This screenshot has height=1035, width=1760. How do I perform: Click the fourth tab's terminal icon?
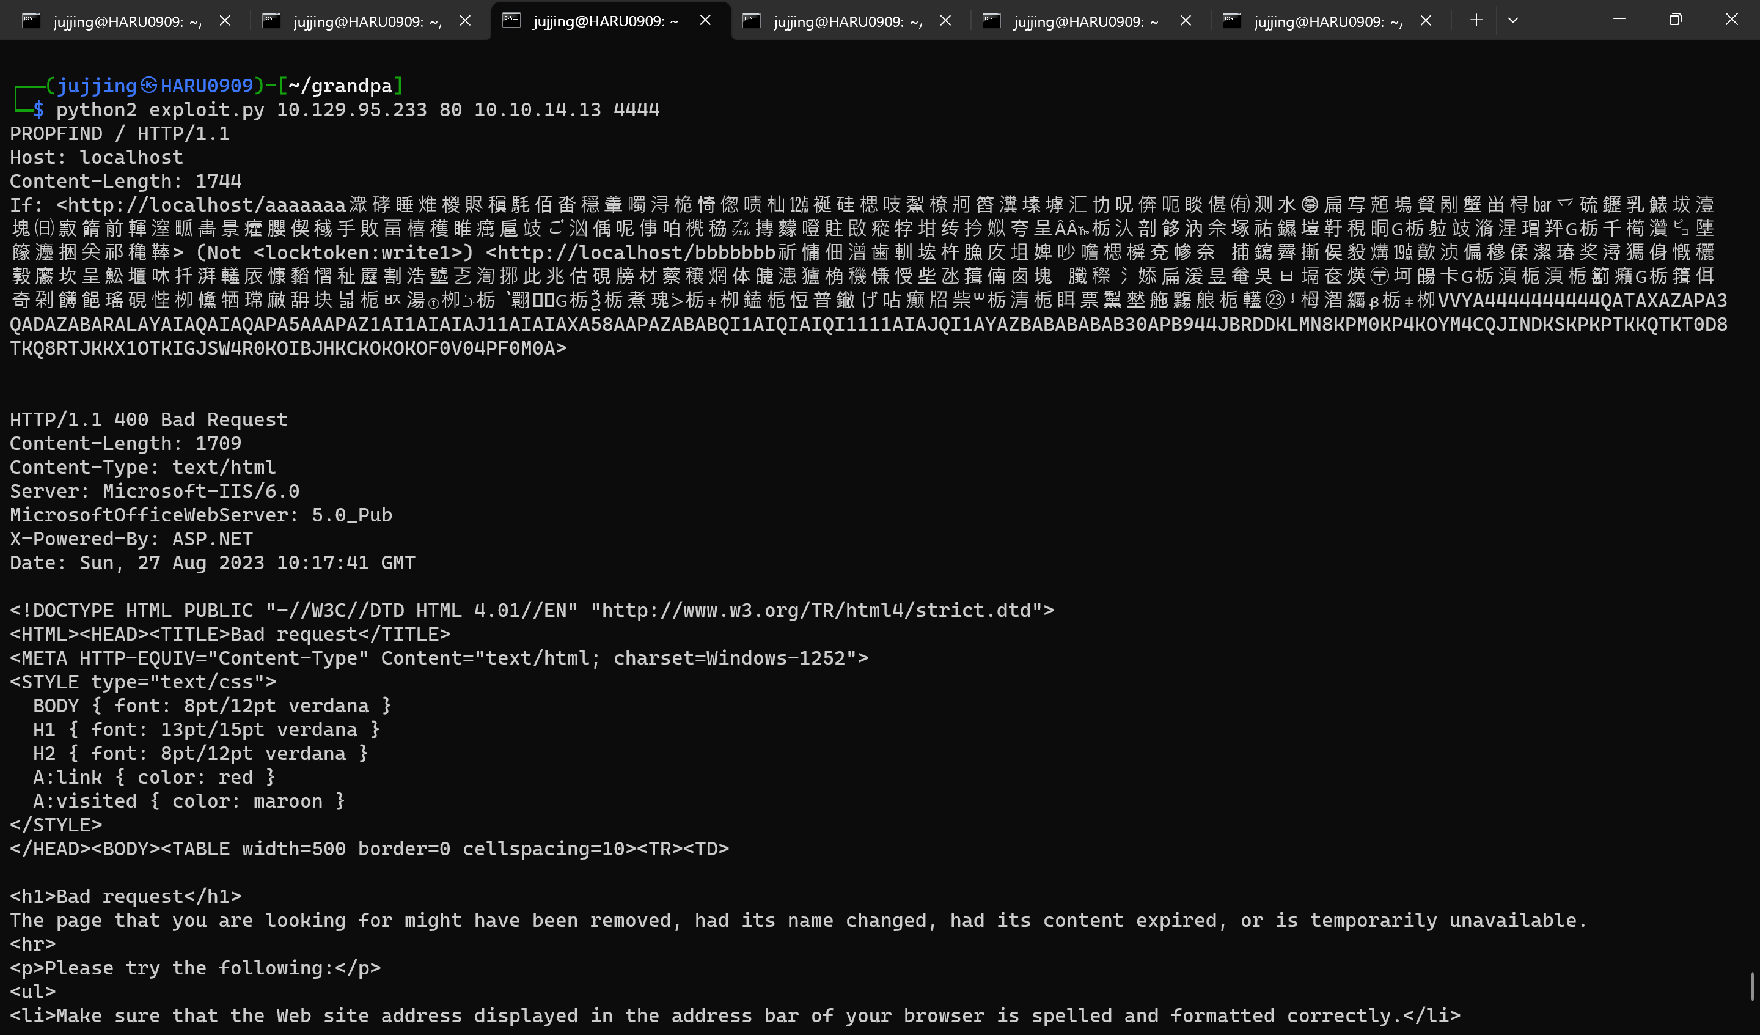(x=752, y=21)
